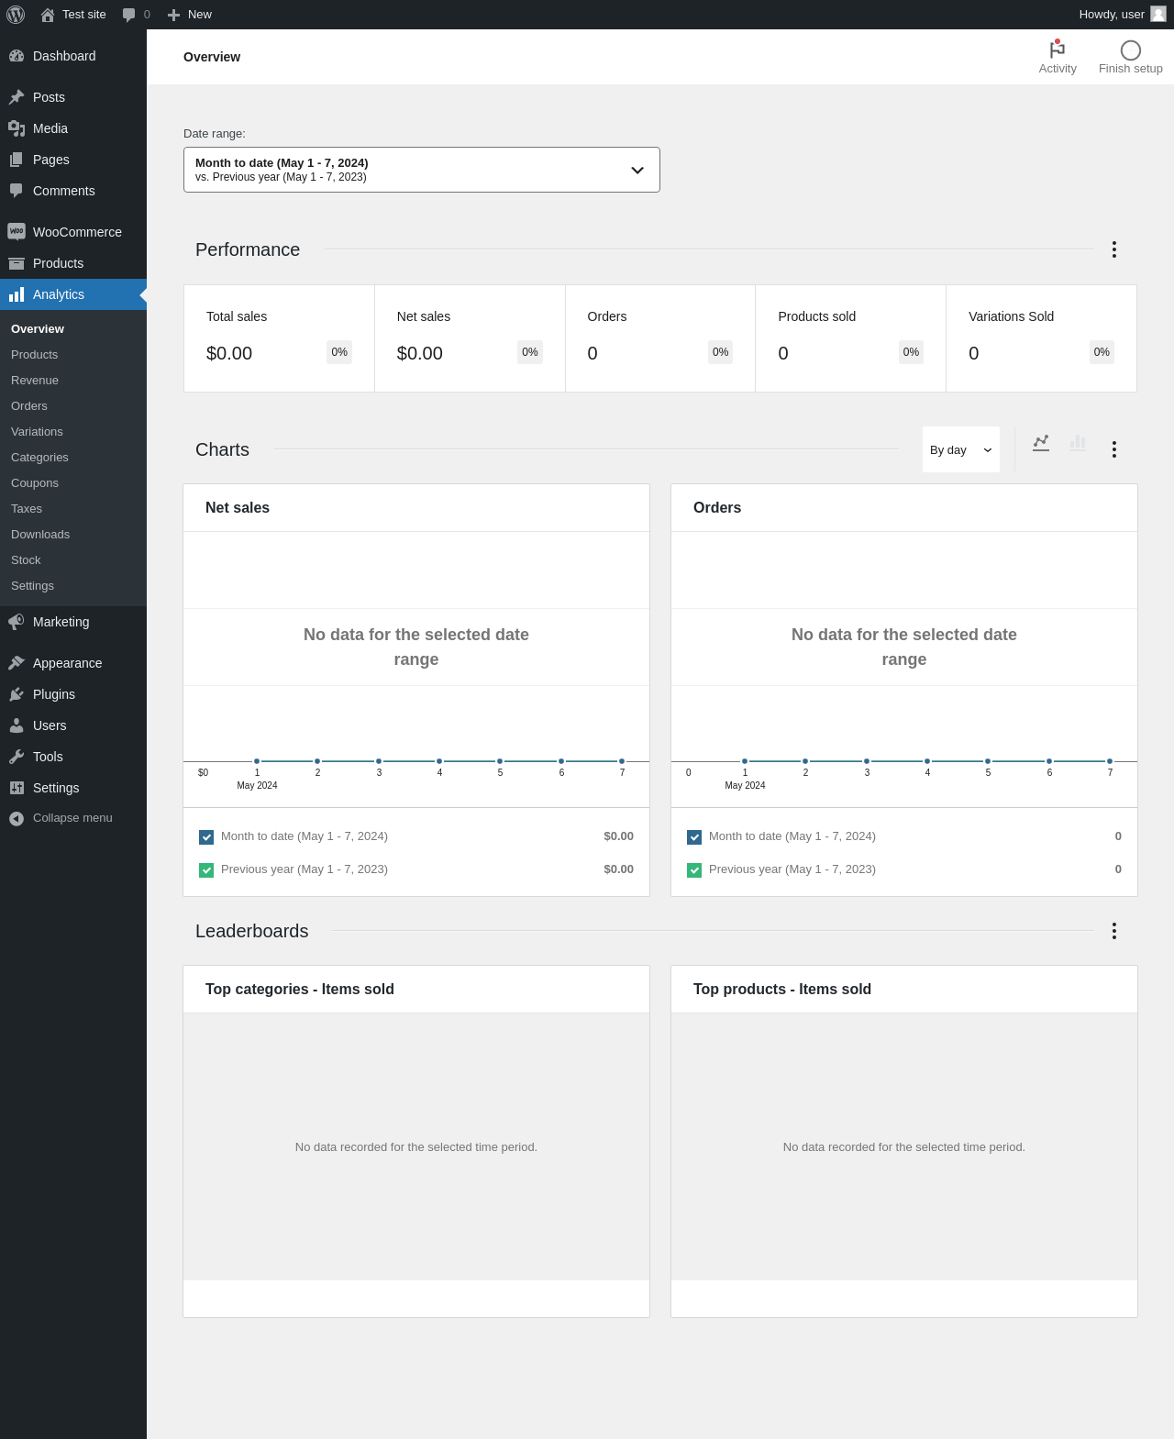1174x1439 pixels.
Task: Open comments bubble icon in admin bar
Action: [136, 15]
